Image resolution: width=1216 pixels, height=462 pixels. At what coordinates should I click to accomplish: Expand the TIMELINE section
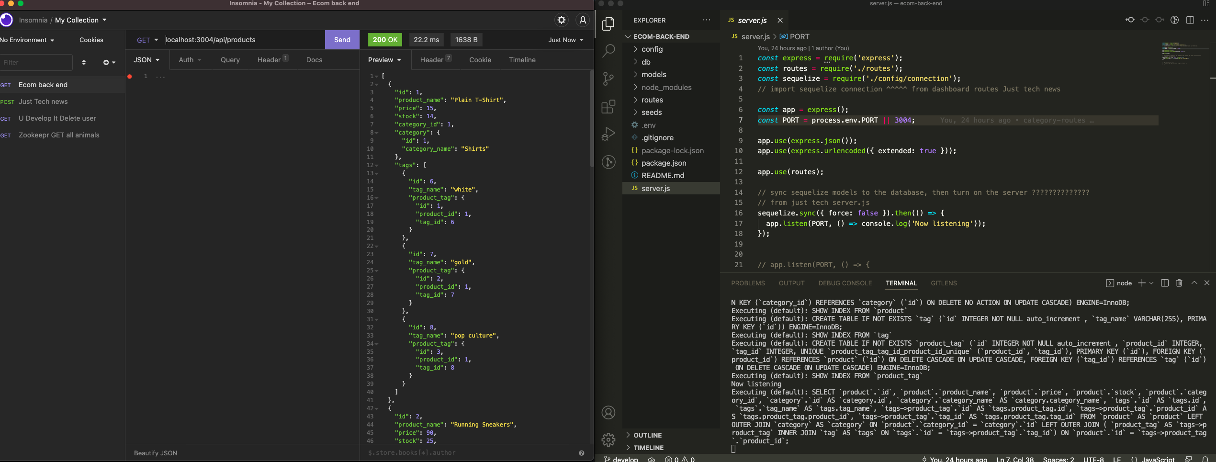(648, 448)
